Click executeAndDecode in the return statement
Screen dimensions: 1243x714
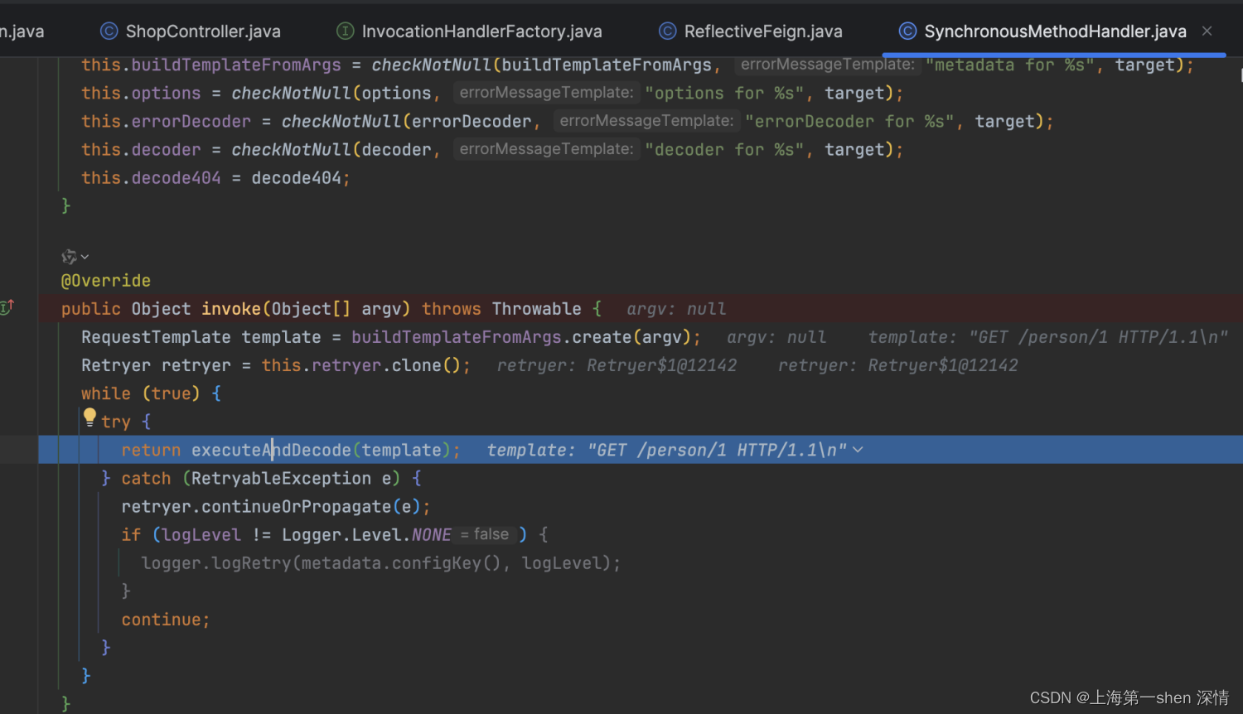[x=271, y=450]
